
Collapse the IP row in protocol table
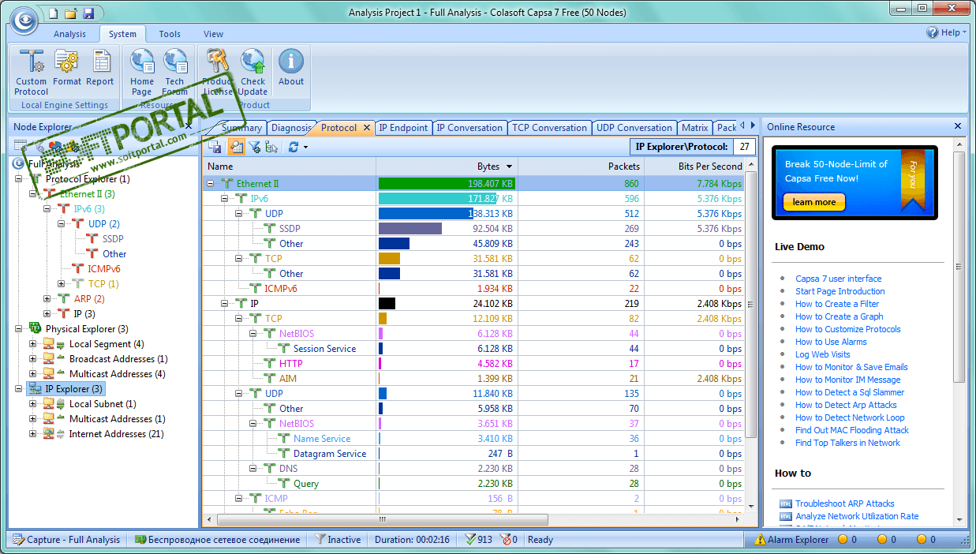pyautogui.click(x=225, y=304)
